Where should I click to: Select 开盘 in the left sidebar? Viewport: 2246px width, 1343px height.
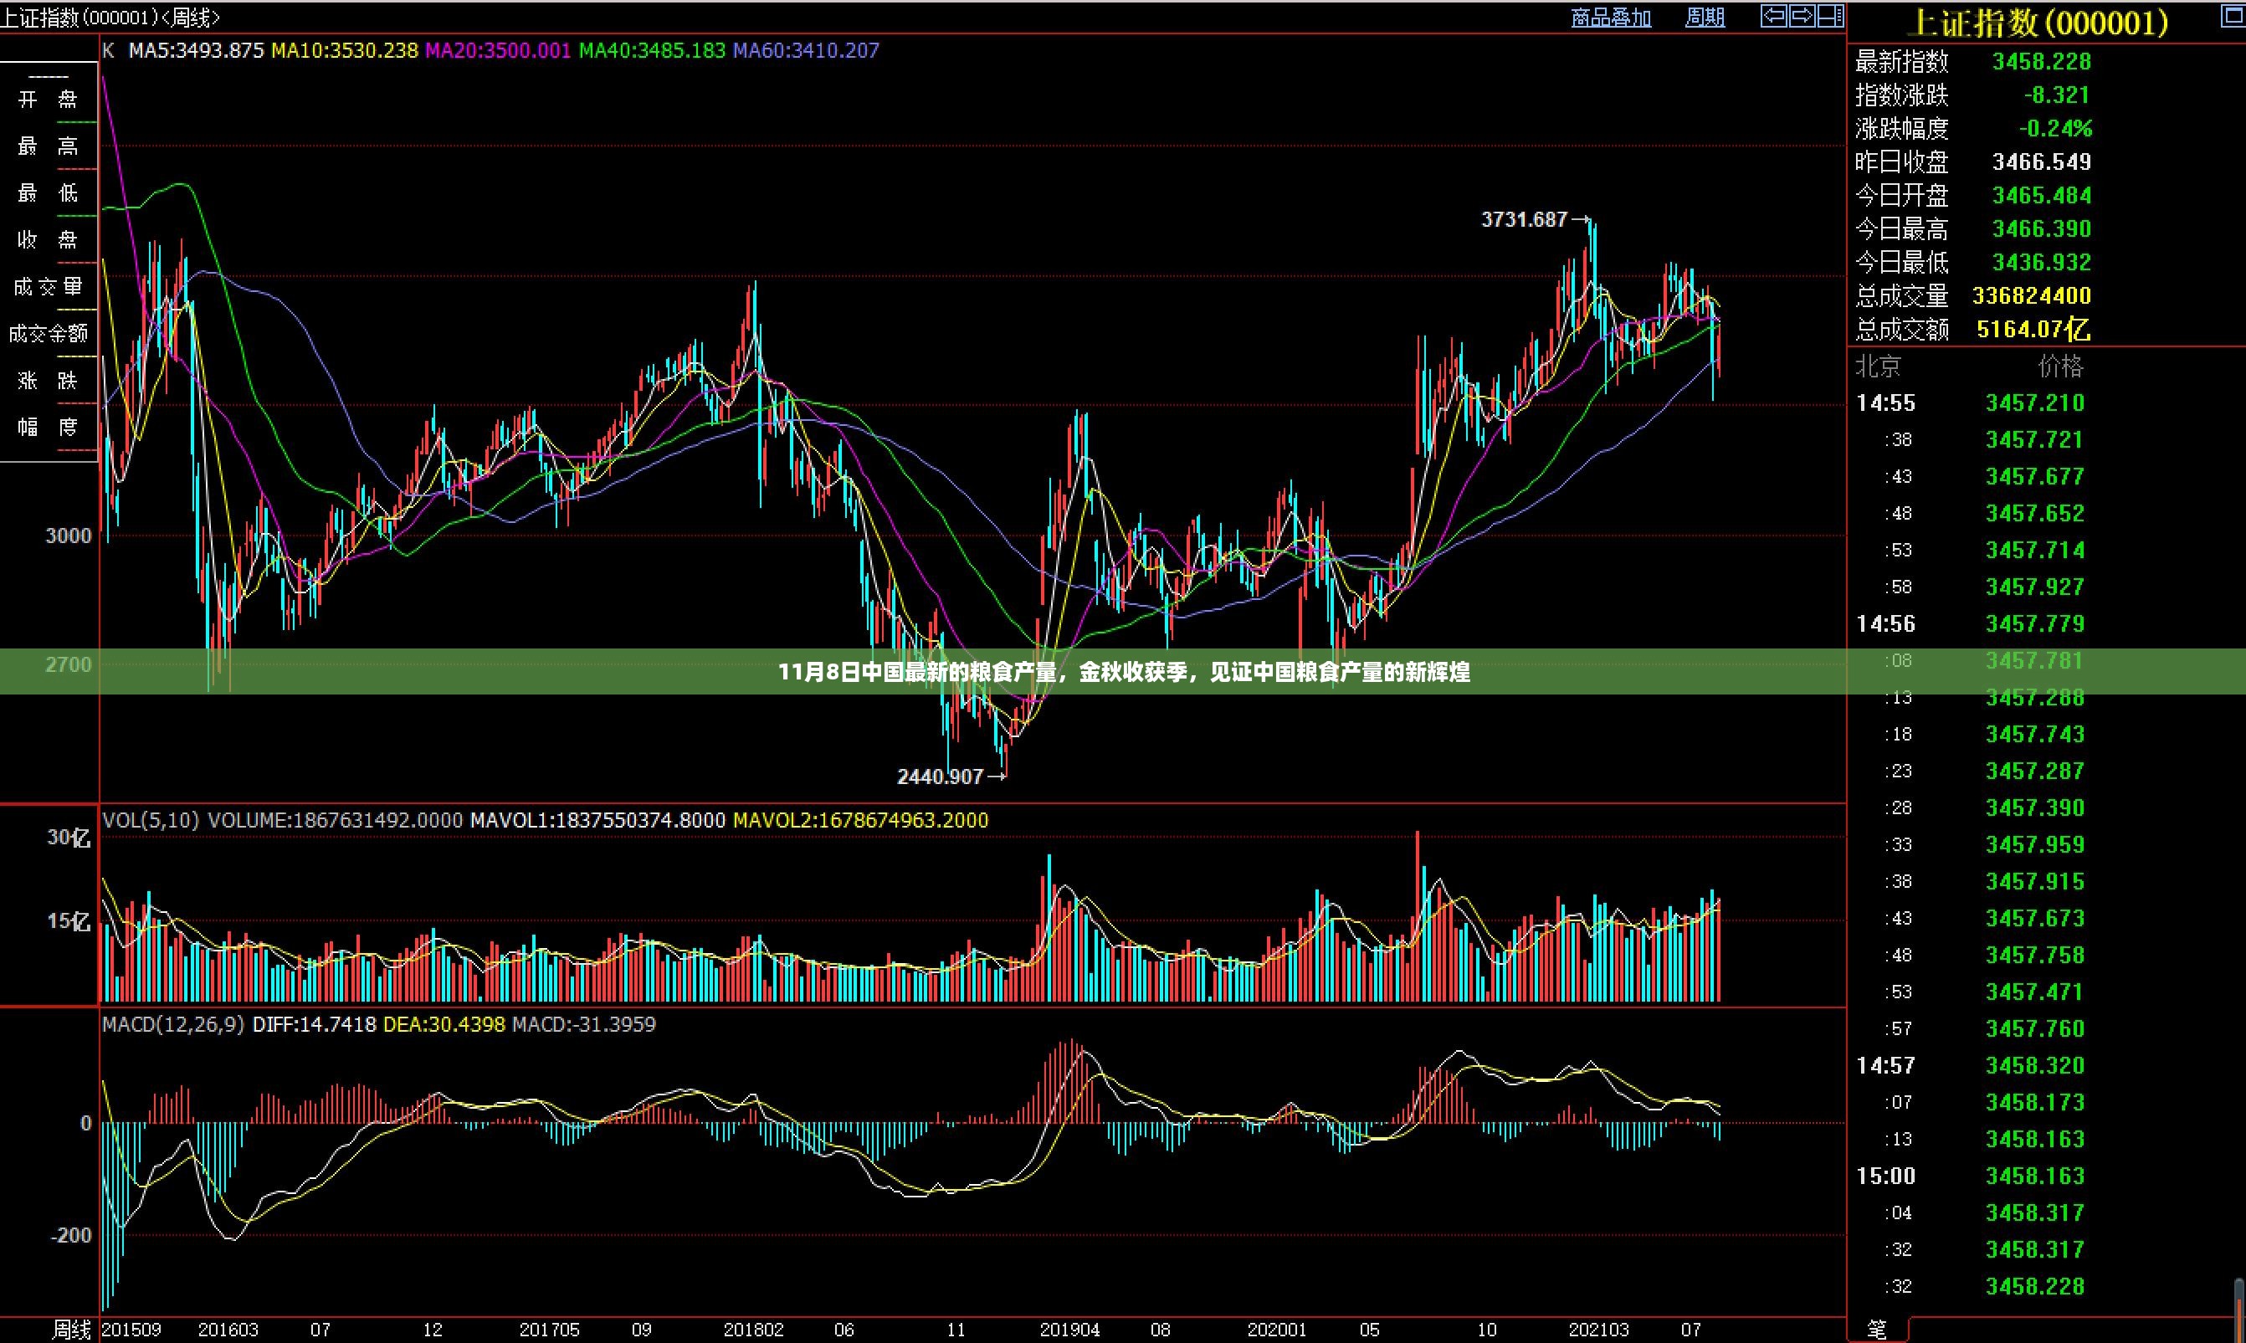click(x=48, y=100)
